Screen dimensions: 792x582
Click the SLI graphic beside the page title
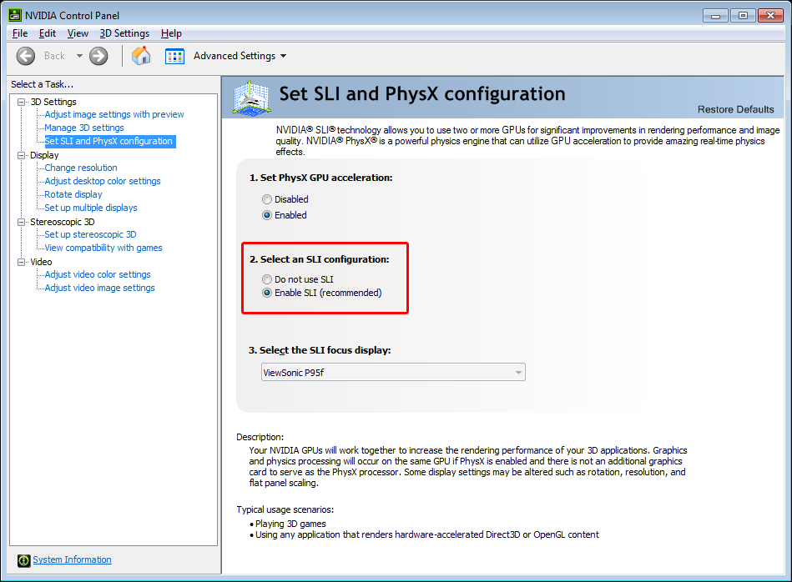tap(248, 98)
